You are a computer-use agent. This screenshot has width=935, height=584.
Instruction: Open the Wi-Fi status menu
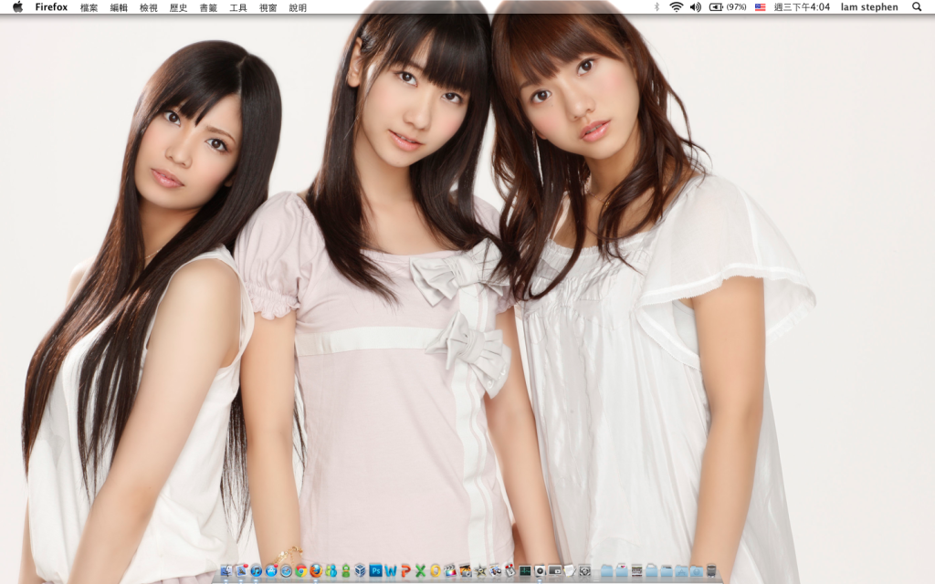coord(676,6)
